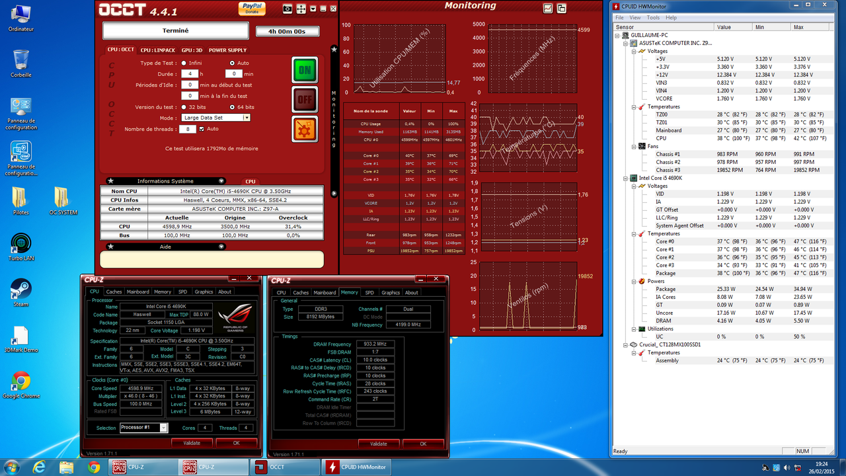Click the test duration hours input field
The width and height of the screenshot is (846, 476).
coord(190,74)
